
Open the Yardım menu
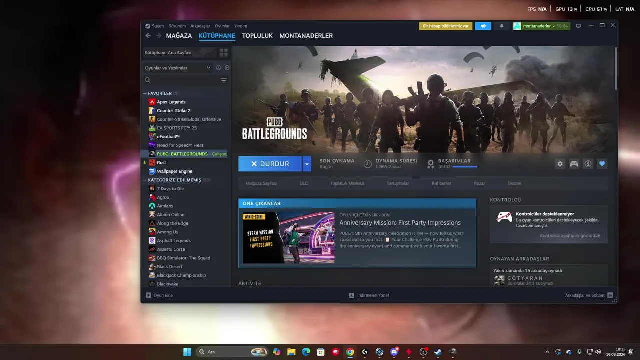(x=241, y=26)
